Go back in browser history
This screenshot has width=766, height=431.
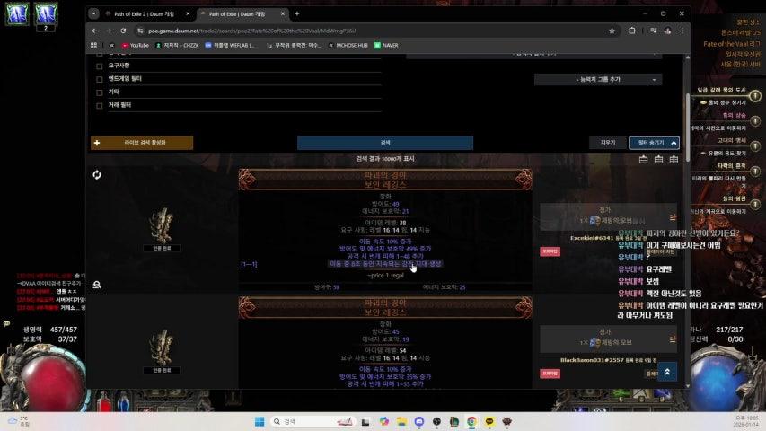tap(95, 31)
